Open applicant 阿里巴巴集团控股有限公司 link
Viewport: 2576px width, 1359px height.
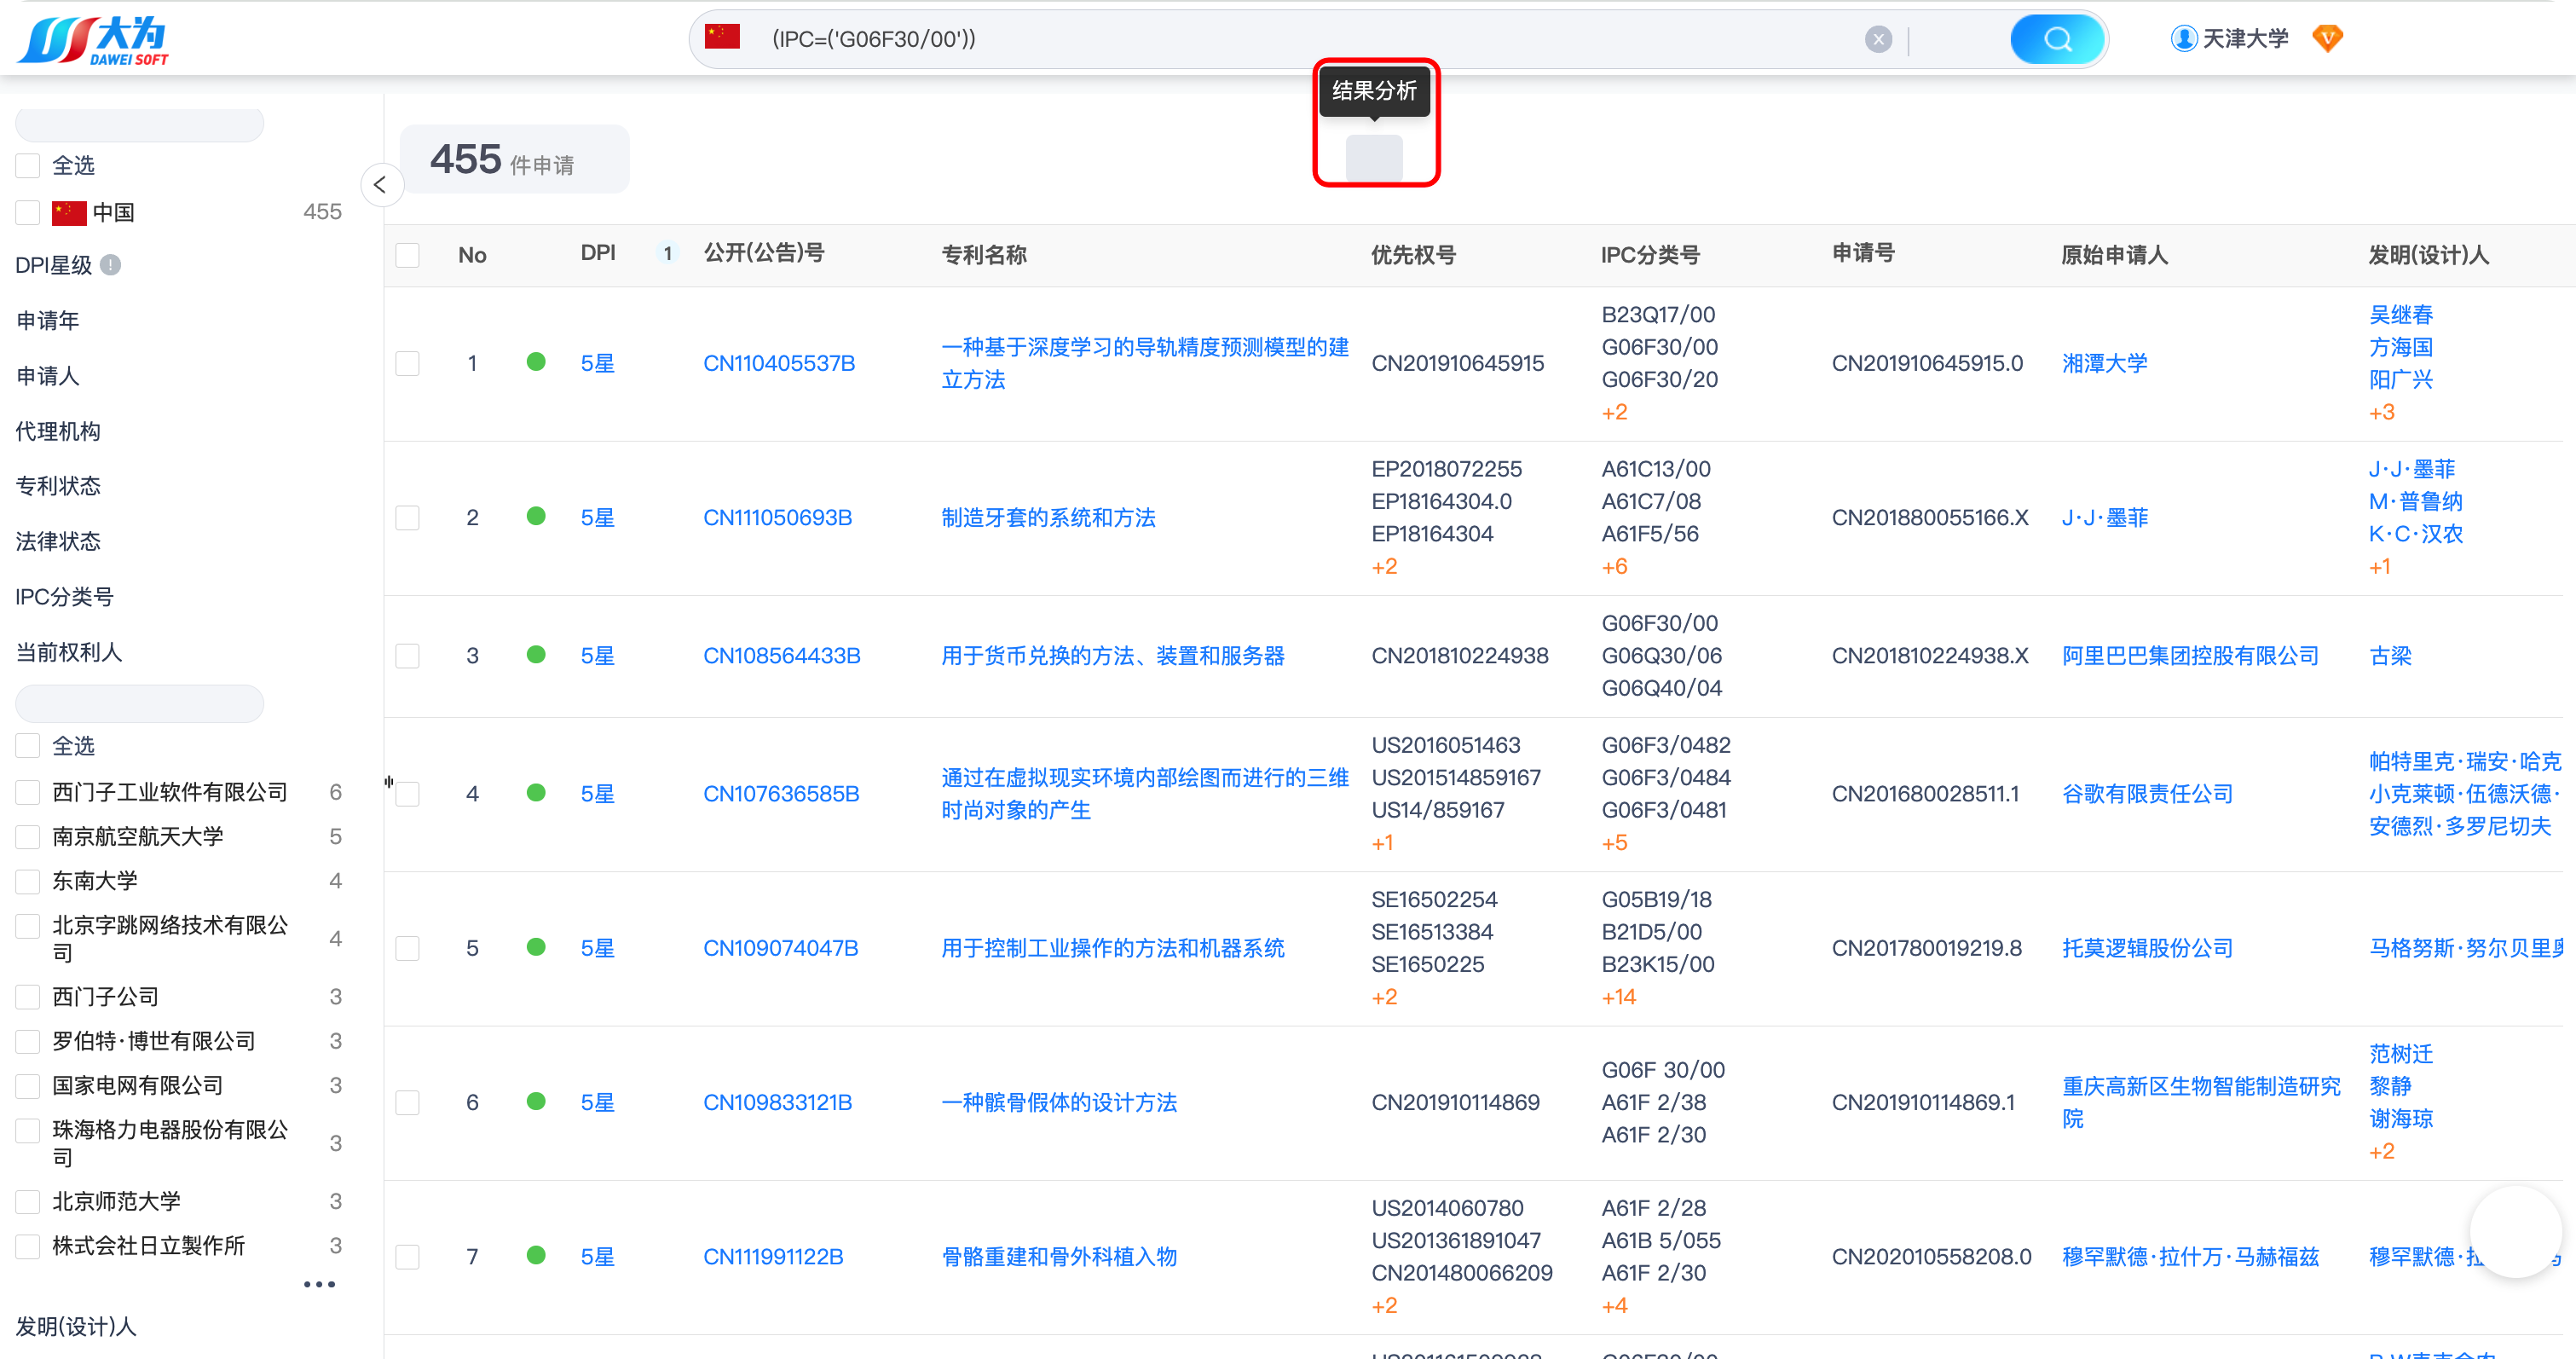pos(2190,656)
